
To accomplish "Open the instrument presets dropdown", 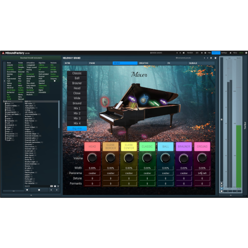I will (x=184, y=58).
